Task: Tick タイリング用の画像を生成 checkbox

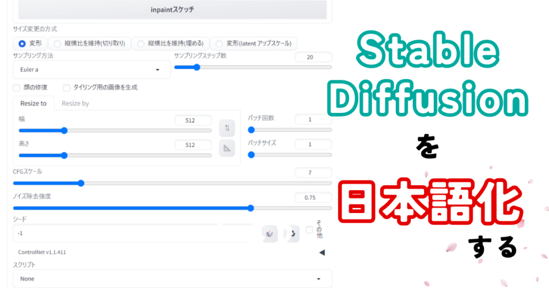Action: click(66, 87)
